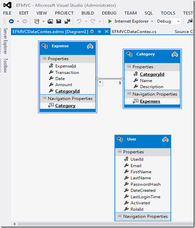Viewport: 195px width, 228px height.
Task: Click the Undo toolbar icon
Action: [x=79, y=21]
